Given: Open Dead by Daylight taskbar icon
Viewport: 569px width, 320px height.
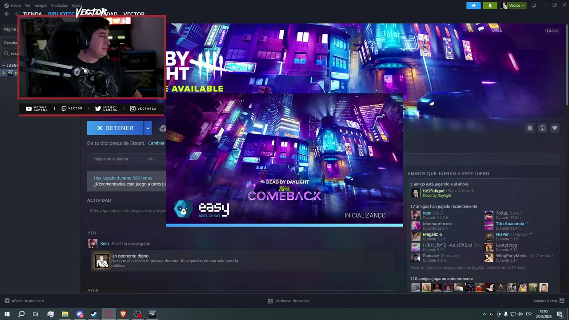Looking at the screenshot, I should tap(152, 314).
